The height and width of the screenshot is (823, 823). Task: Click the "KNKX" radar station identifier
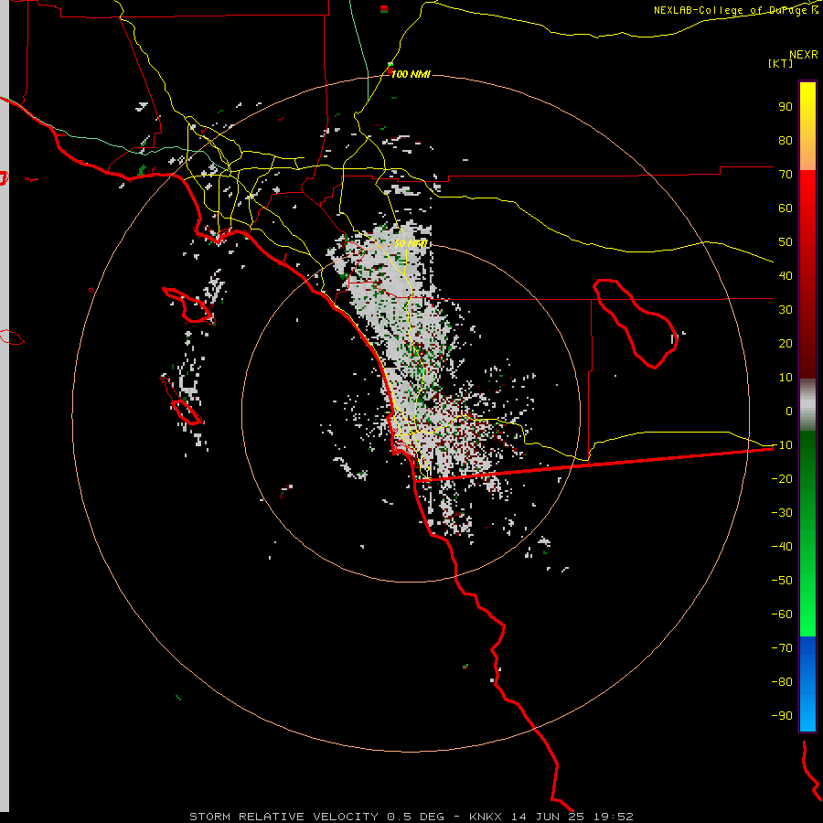point(486,817)
